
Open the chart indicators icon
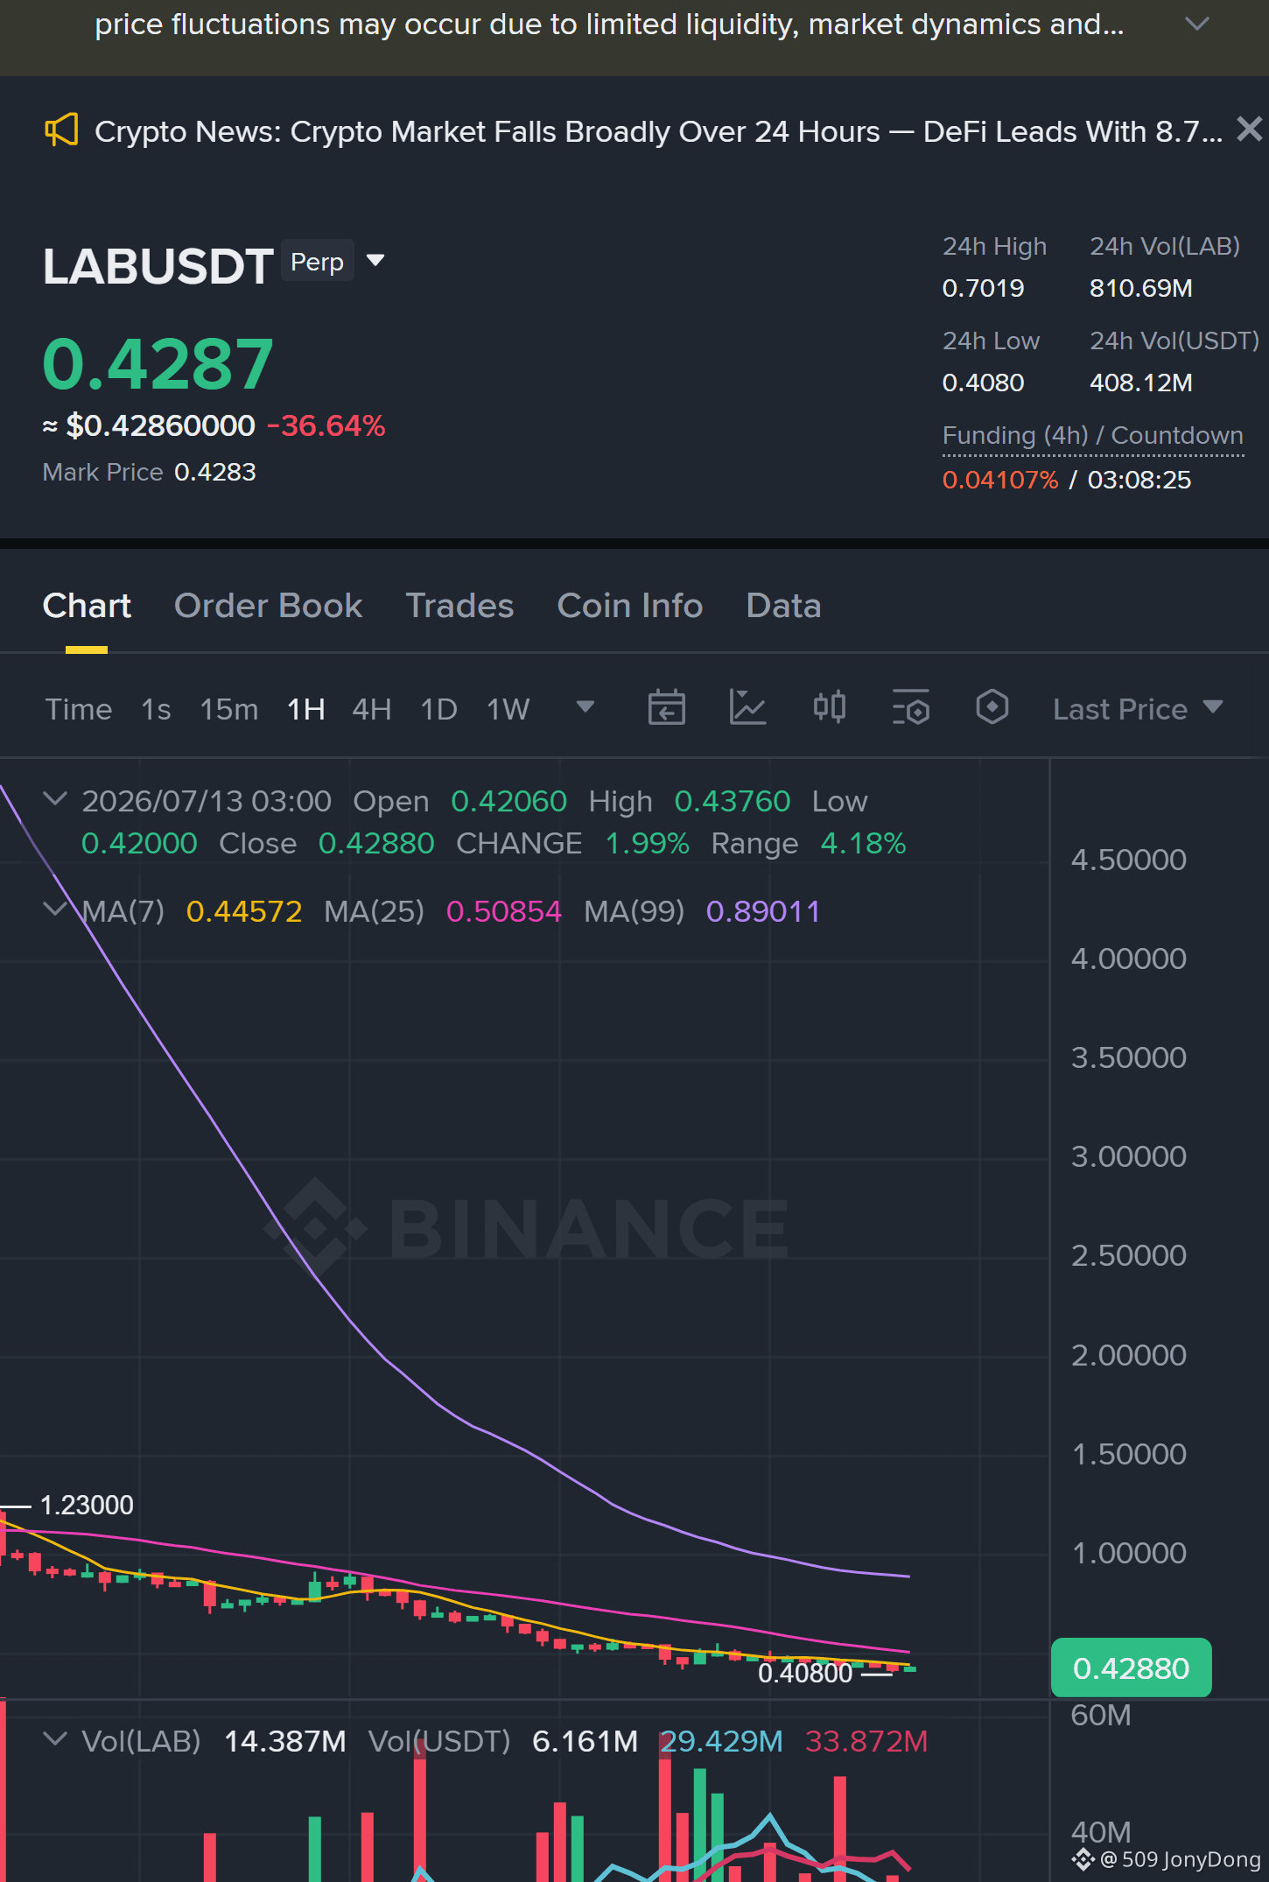[748, 707]
